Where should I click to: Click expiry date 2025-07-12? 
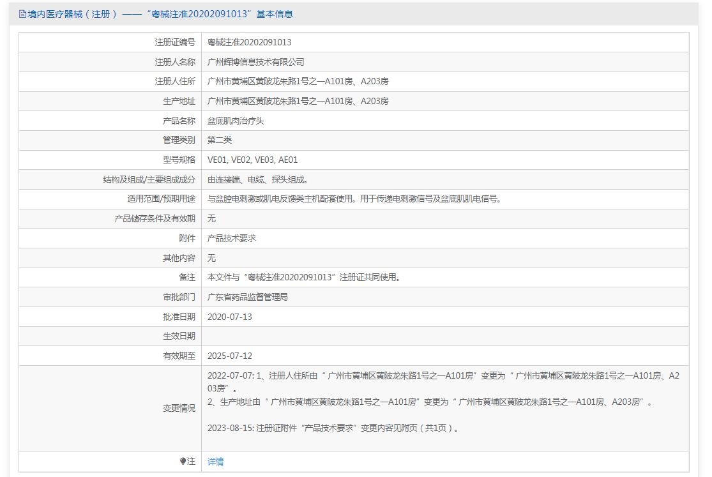coord(230,356)
